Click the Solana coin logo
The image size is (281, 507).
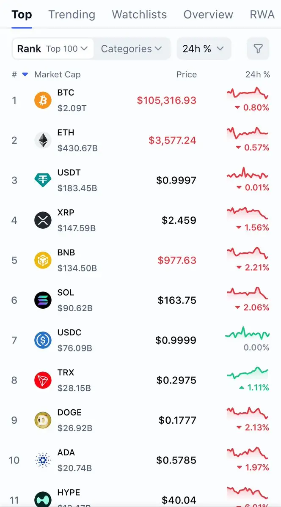(x=43, y=300)
